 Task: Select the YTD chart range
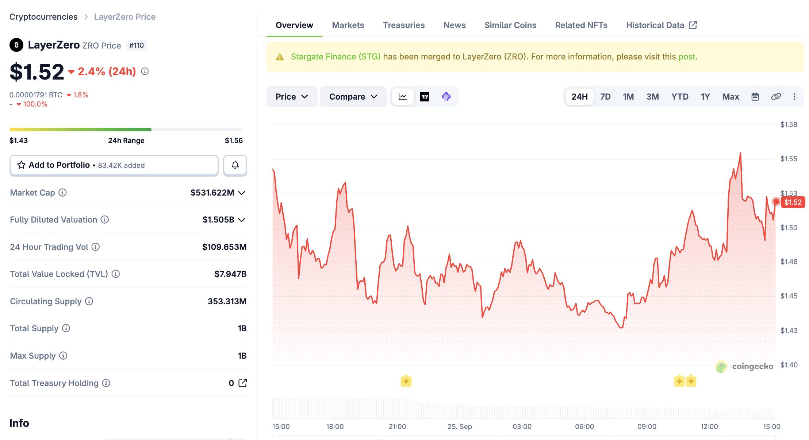click(x=680, y=97)
